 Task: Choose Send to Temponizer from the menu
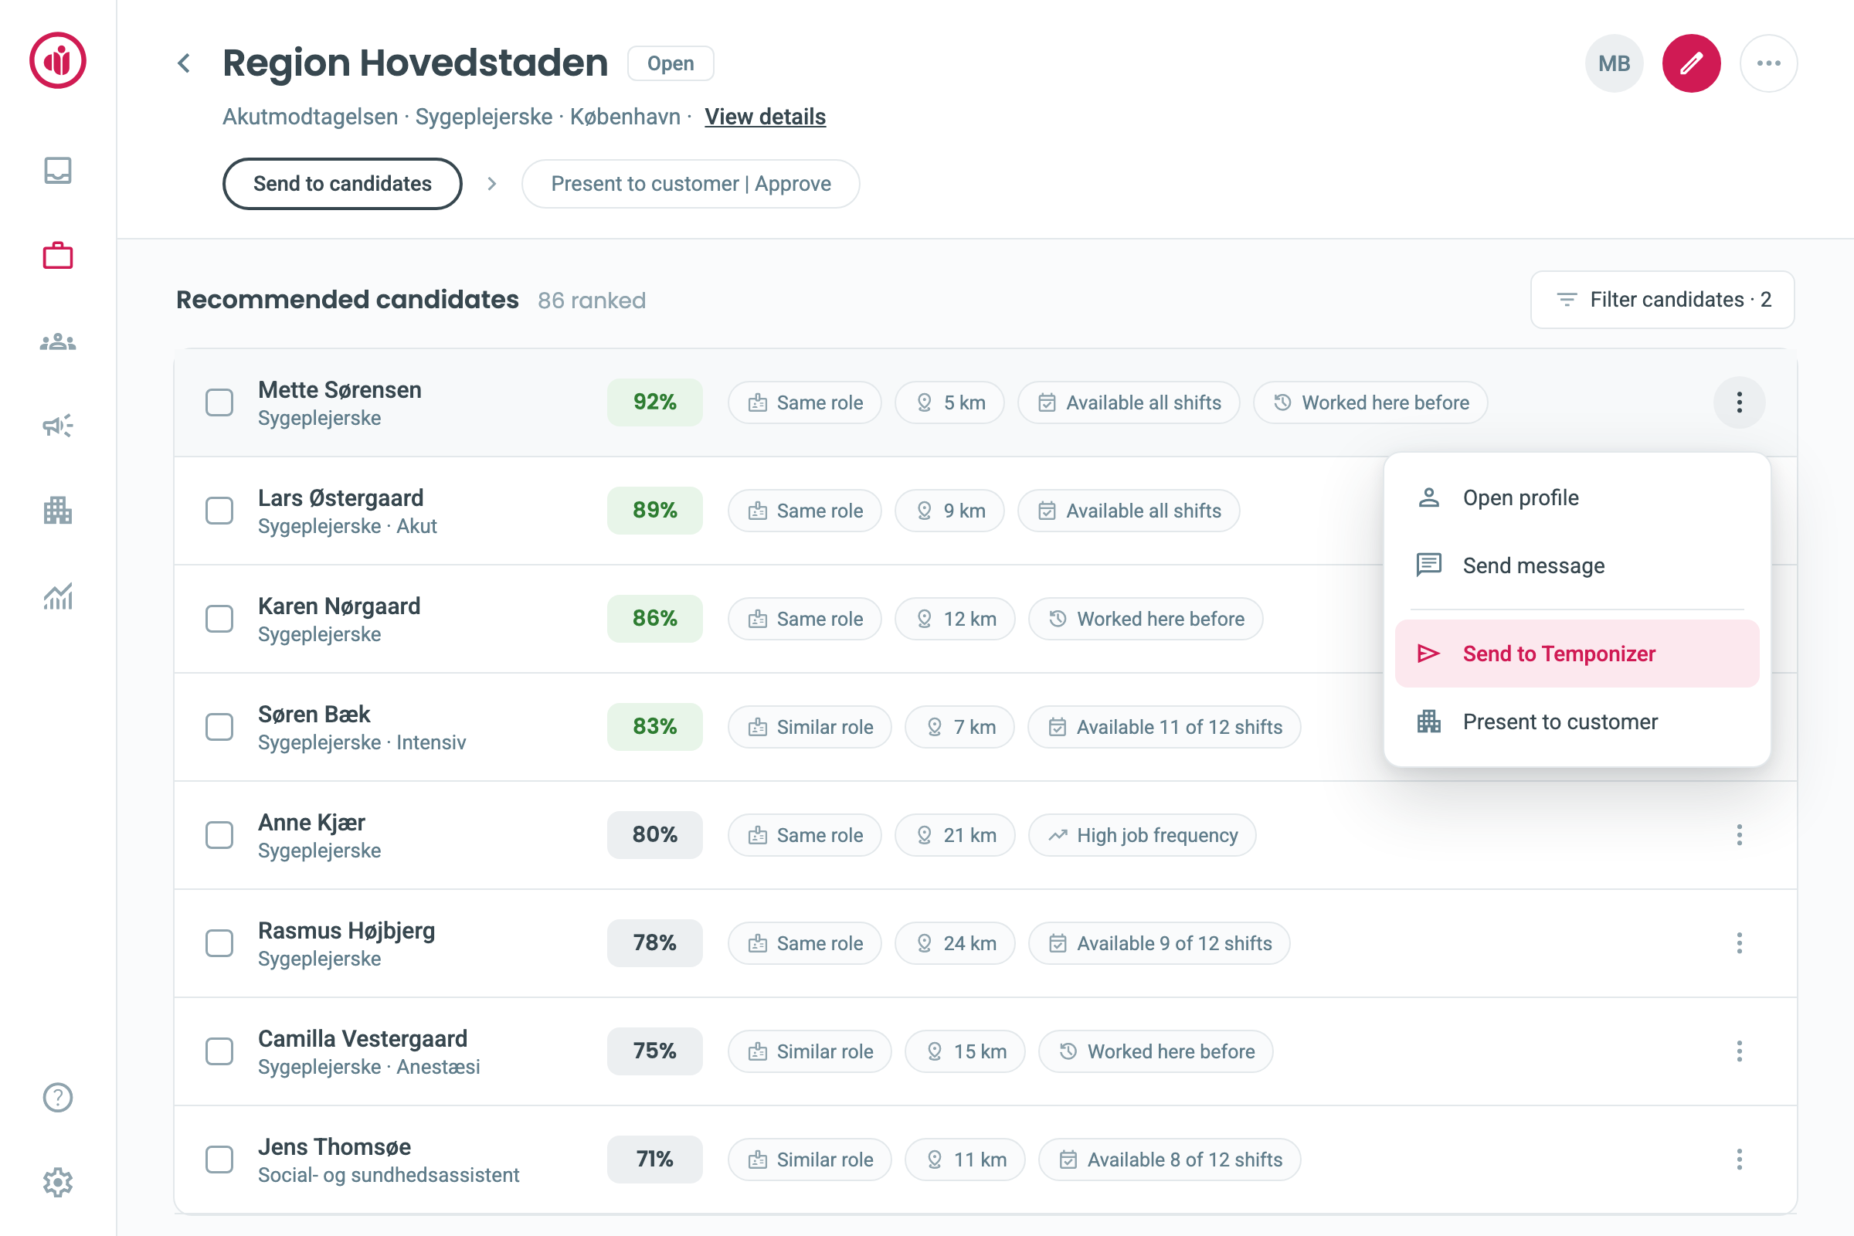[x=1577, y=654]
